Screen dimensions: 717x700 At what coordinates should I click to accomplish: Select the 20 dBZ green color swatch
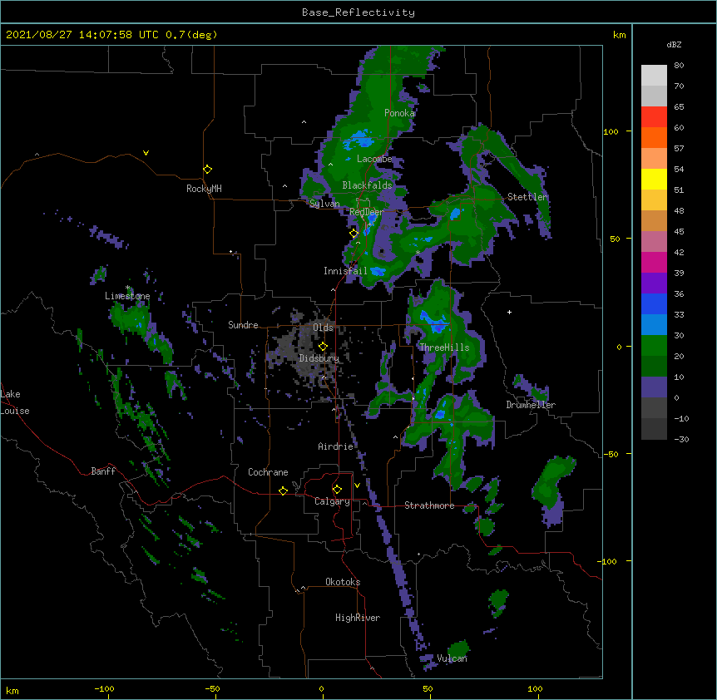pyautogui.click(x=654, y=346)
